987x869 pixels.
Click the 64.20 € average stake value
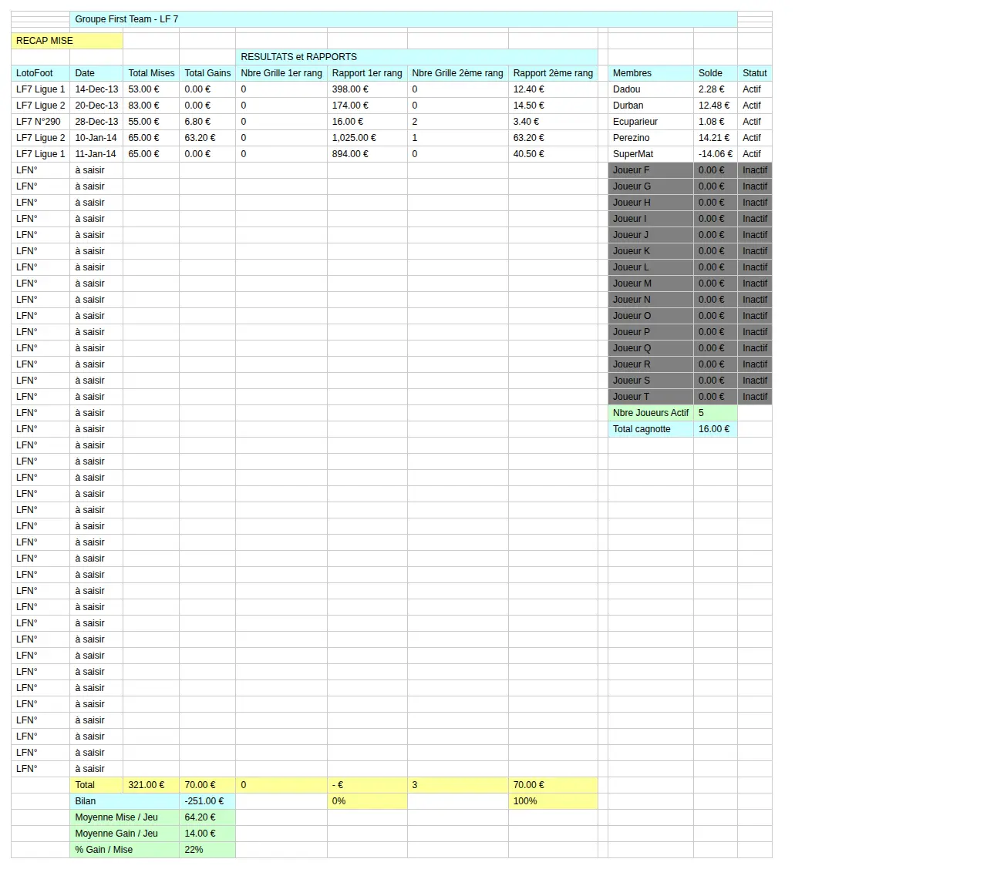207,817
